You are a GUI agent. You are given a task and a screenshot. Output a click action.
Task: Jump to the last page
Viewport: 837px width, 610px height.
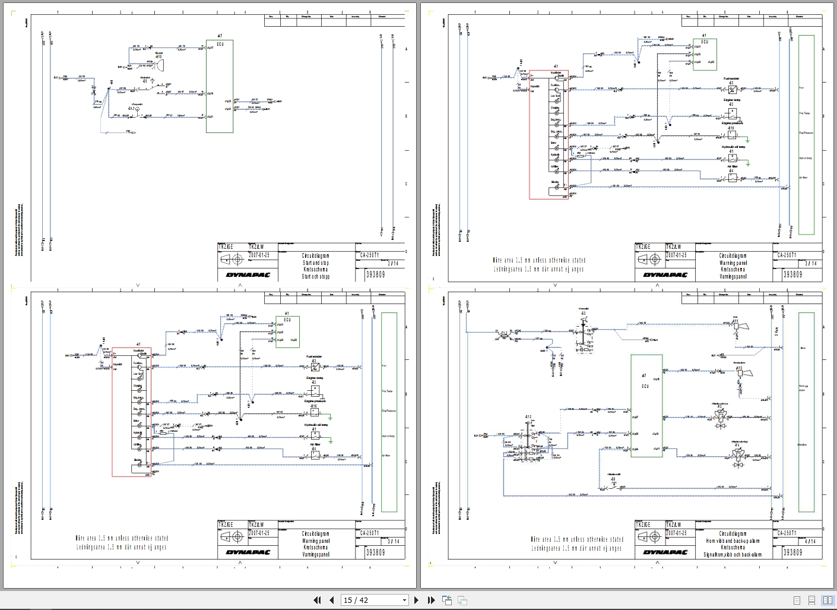[431, 600]
